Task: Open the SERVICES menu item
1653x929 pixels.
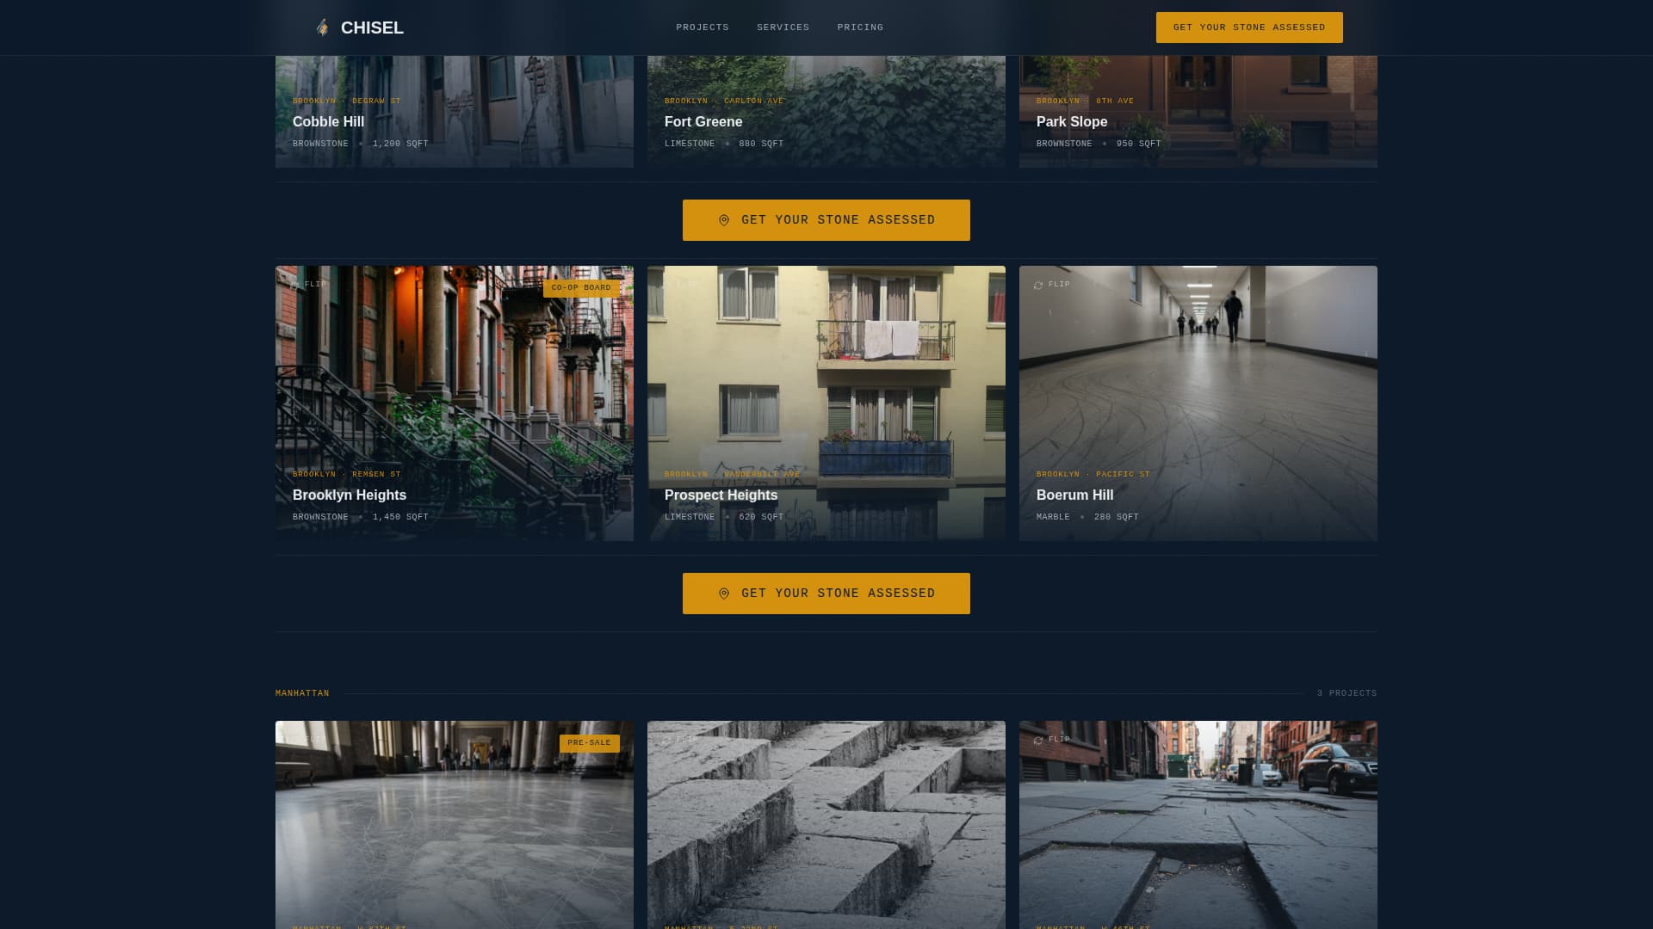Action: (782, 27)
